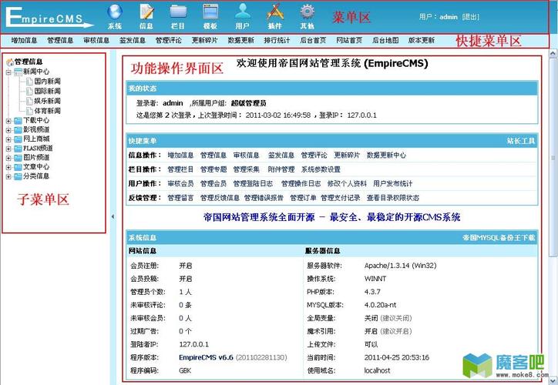Open the 系统参数设置 link
Screen dimensions: 558x385
(x=321, y=169)
